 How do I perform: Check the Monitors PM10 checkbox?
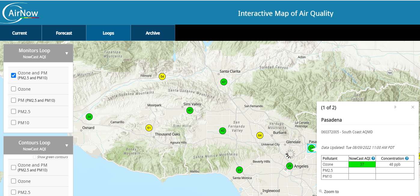(14, 122)
